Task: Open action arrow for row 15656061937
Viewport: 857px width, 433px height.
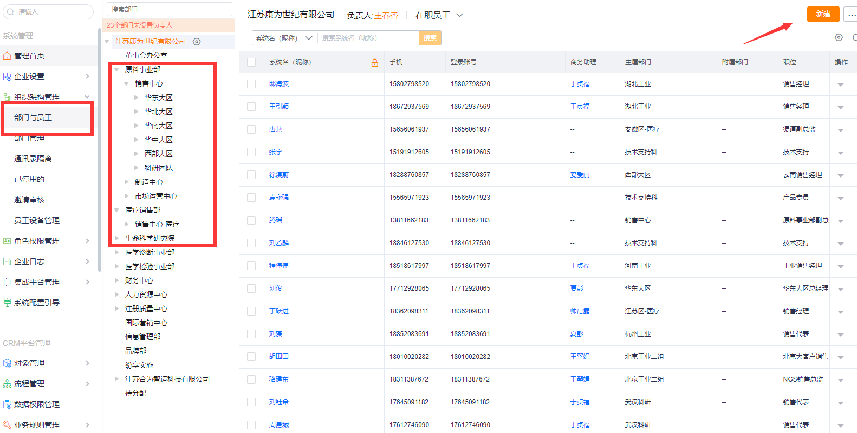Action: pos(841,130)
